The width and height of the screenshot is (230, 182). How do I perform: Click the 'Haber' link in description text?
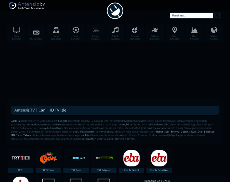click(x=159, y=132)
